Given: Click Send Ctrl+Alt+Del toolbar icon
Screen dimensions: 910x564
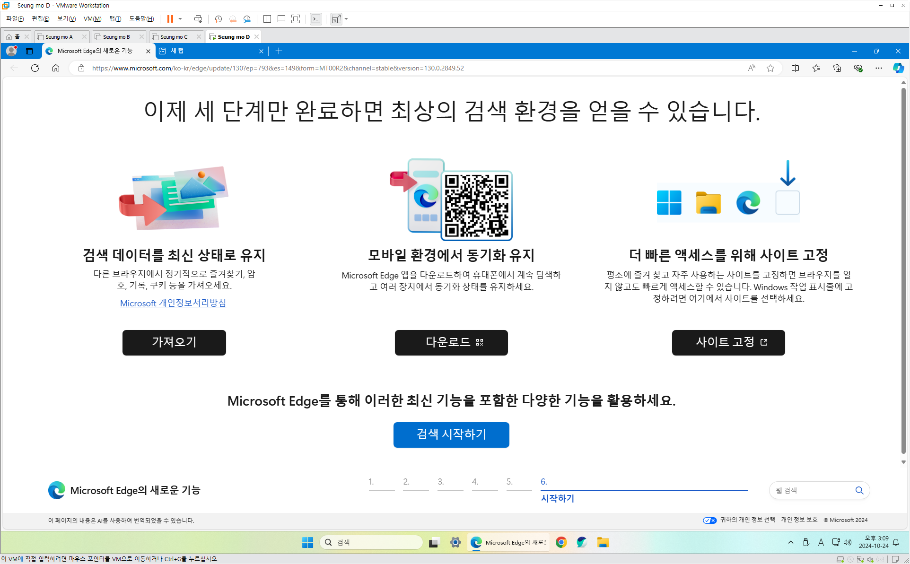Looking at the screenshot, I should pyautogui.click(x=198, y=19).
